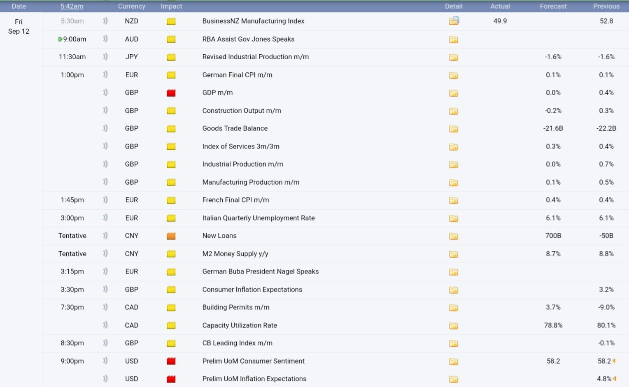629x387 pixels.
Task: Click red high-impact icon for GDP m/m
Action: (x=171, y=93)
